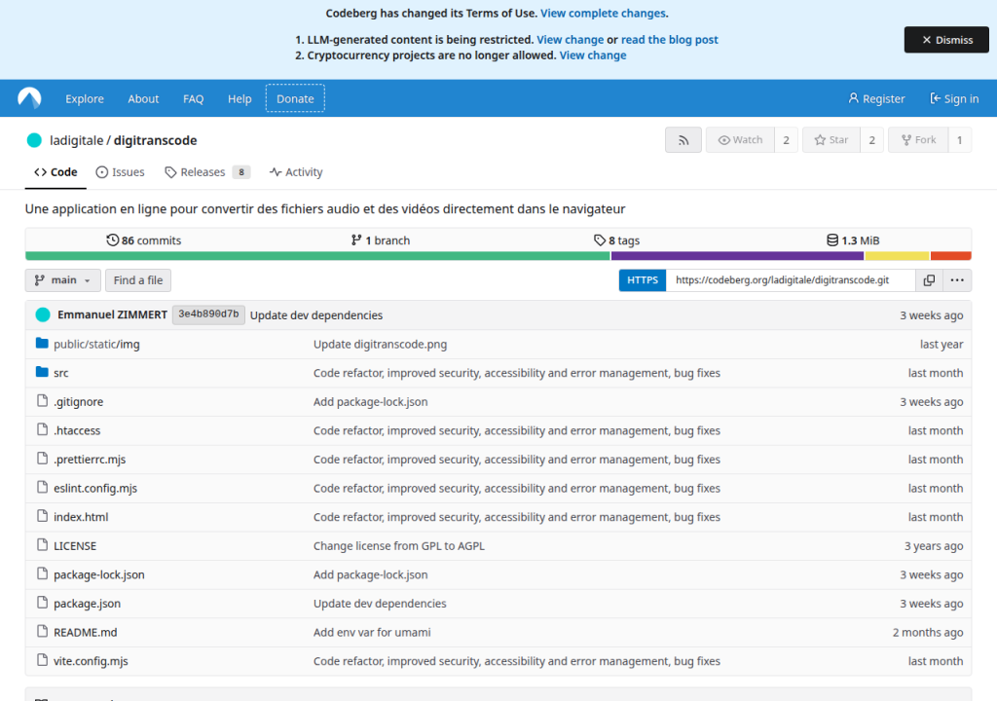This screenshot has height=701, width=997.
Task: Star the repository
Action: 831,140
